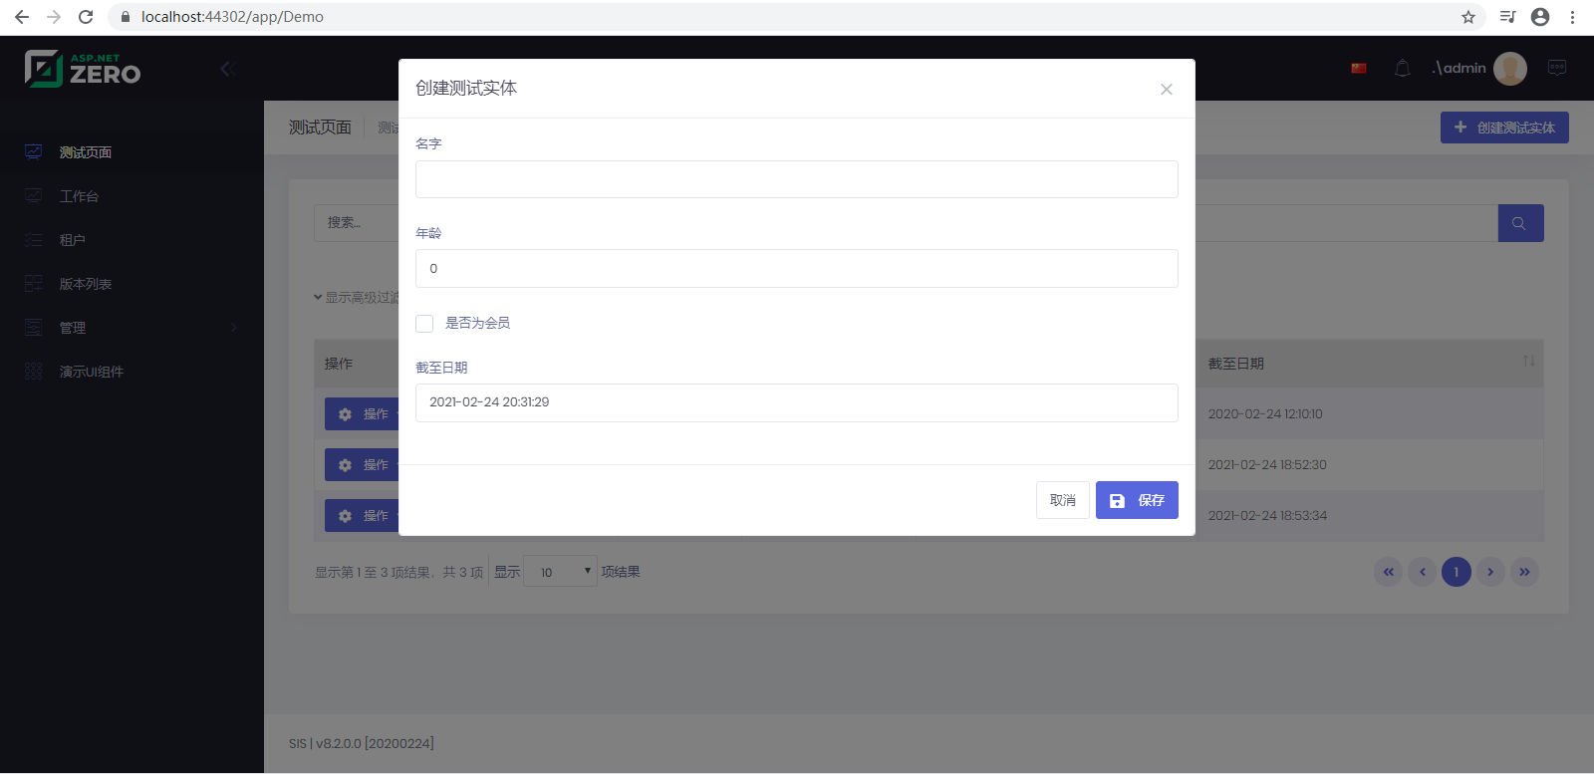Click the ASP.NET ZERO logo
Viewport: 1594px width, 774px height.
pyautogui.click(x=83, y=69)
